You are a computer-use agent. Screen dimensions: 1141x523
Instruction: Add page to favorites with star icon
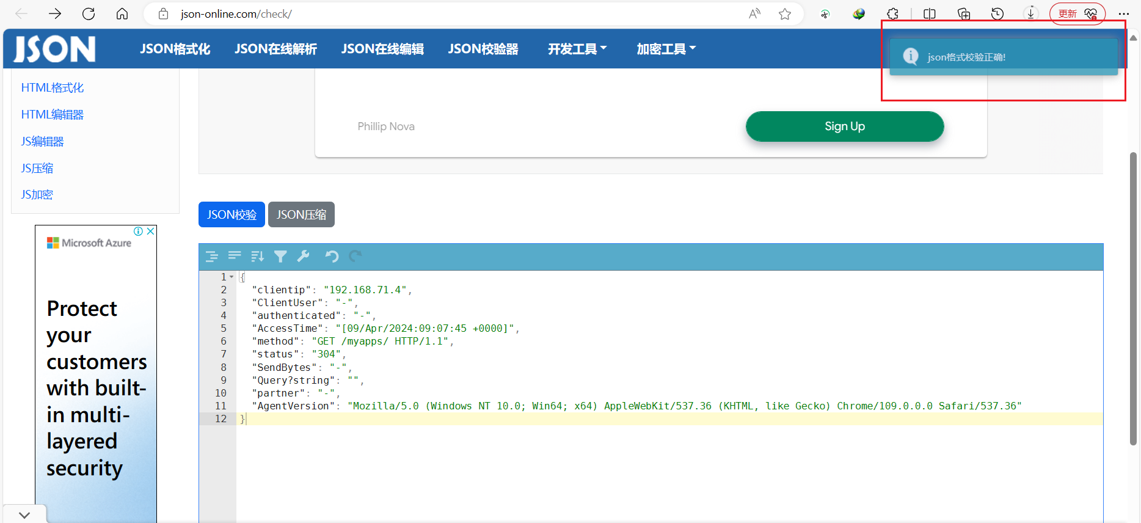785,13
